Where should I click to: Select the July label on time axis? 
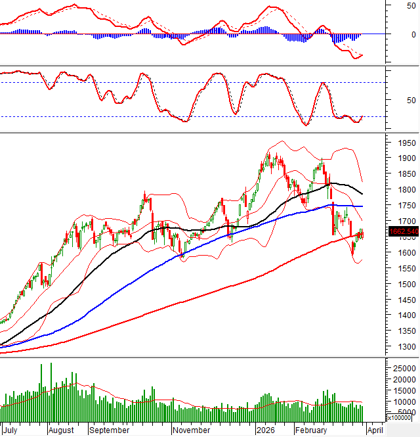point(11,430)
